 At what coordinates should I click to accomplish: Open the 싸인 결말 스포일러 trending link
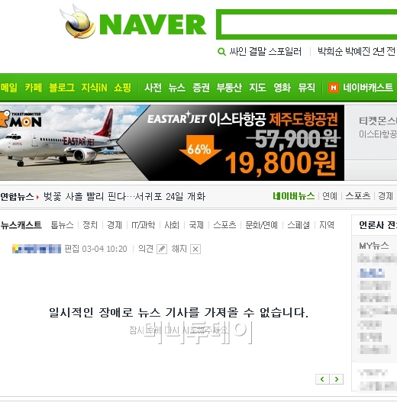point(265,52)
